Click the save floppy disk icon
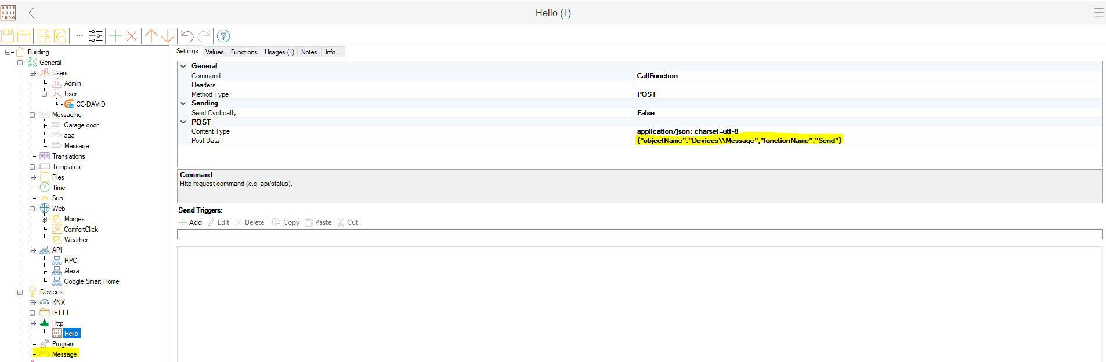This screenshot has width=1106, height=362. pyautogui.click(x=8, y=36)
